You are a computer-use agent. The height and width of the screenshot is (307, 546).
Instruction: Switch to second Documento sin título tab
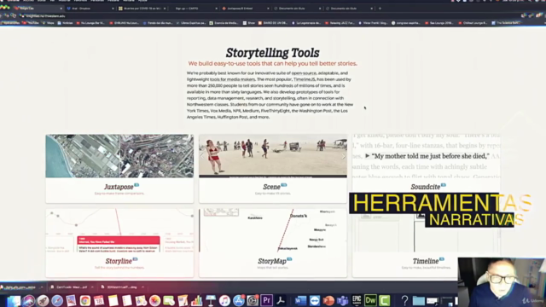click(350, 9)
